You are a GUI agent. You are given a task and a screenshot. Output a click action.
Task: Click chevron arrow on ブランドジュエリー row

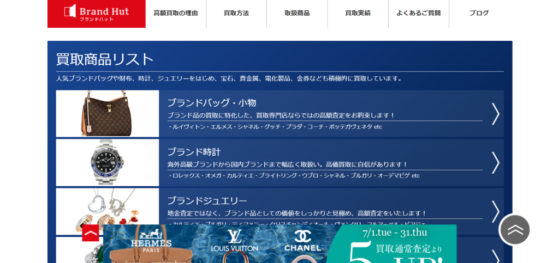[496, 212]
